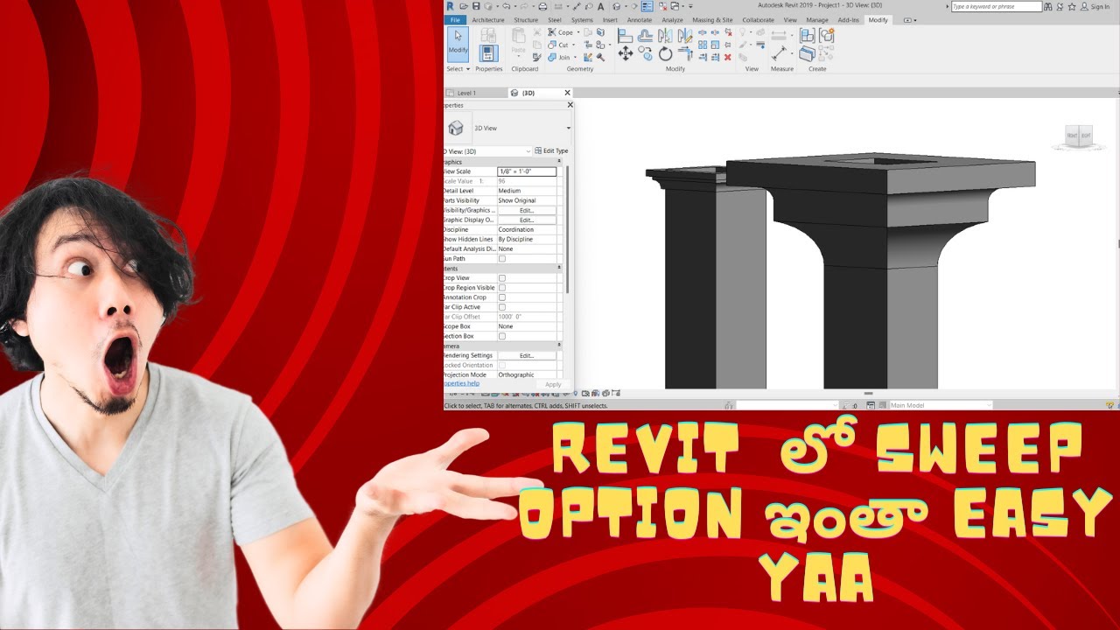Image resolution: width=1120 pixels, height=630 pixels.
Task: Close the (3D) view tab
Action: [x=567, y=93]
